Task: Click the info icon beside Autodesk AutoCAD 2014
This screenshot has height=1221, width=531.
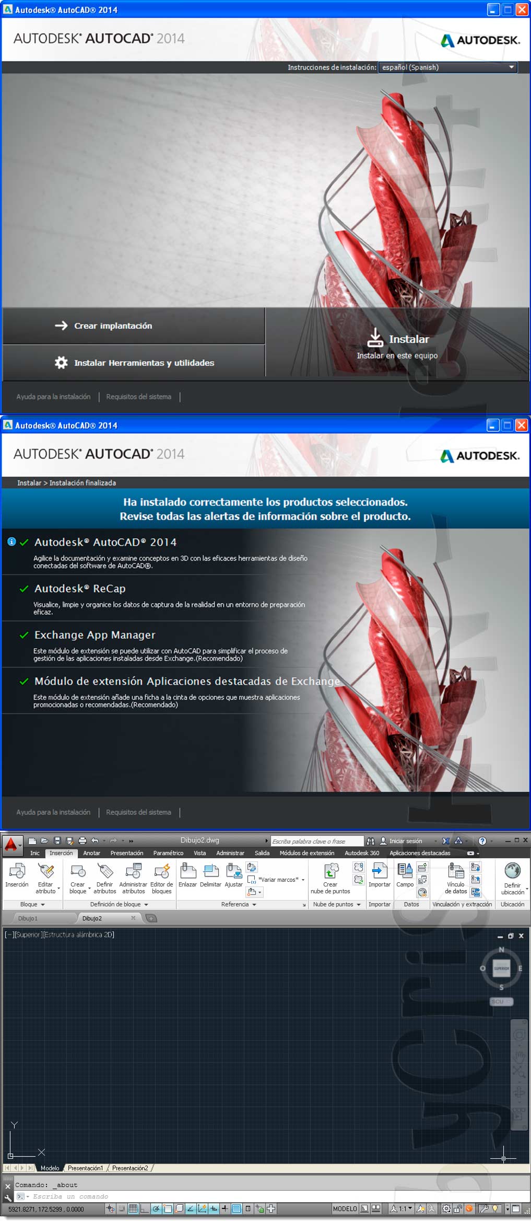Action: click(x=11, y=542)
